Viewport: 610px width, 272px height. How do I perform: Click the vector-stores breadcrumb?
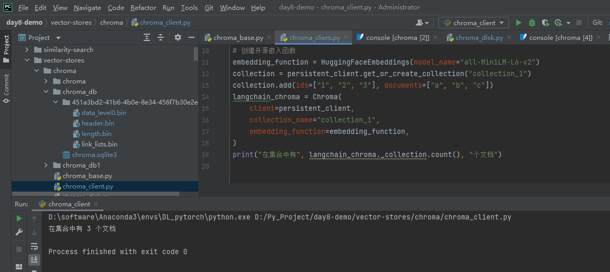(71, 23)
